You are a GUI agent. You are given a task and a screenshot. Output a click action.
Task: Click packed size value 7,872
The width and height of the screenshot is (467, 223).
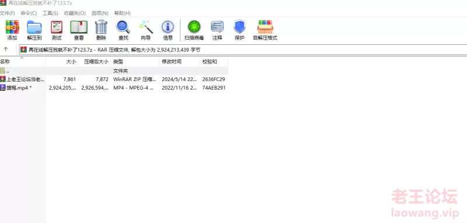[x=102, y=79]
